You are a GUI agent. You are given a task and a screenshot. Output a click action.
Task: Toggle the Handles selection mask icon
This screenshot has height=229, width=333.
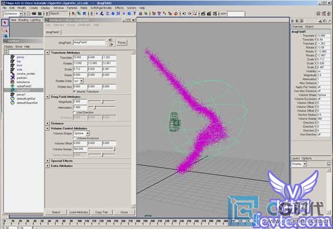coord(97,14)
